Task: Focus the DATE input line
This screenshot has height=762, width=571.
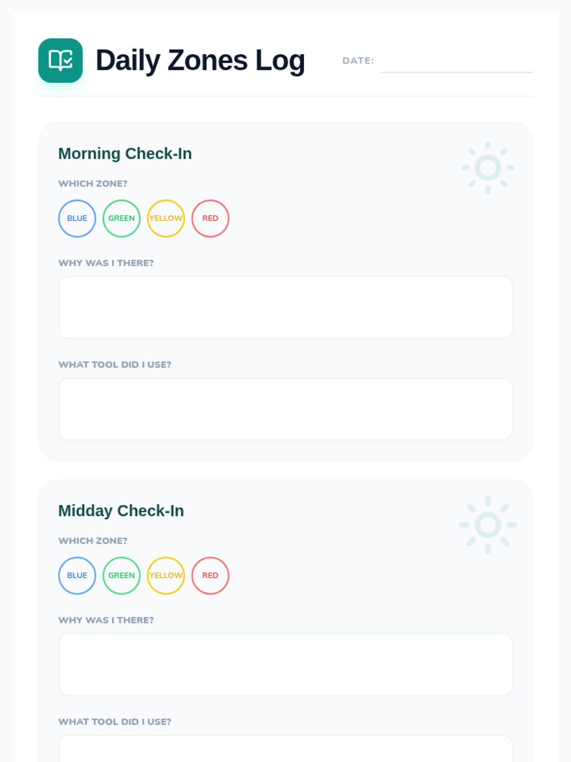Action: click(457, 61)
